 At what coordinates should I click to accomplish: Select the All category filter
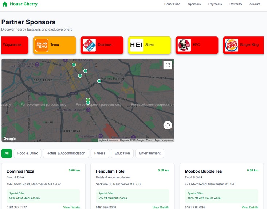(x=7, y=153)
